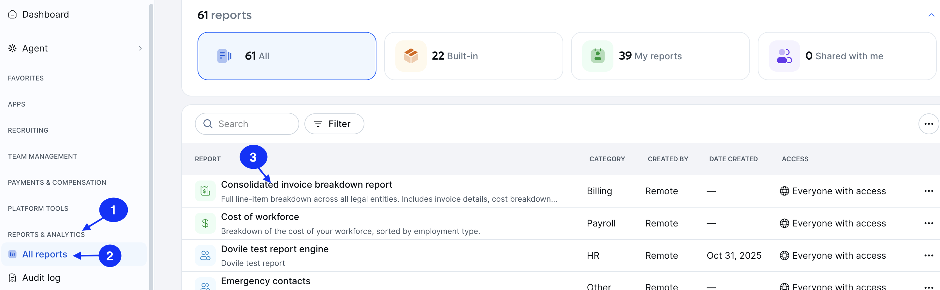The width and height of the screenshot is (940, 290).
Task: Click Everyone with access for Cost of workforce
Action: 839,223
